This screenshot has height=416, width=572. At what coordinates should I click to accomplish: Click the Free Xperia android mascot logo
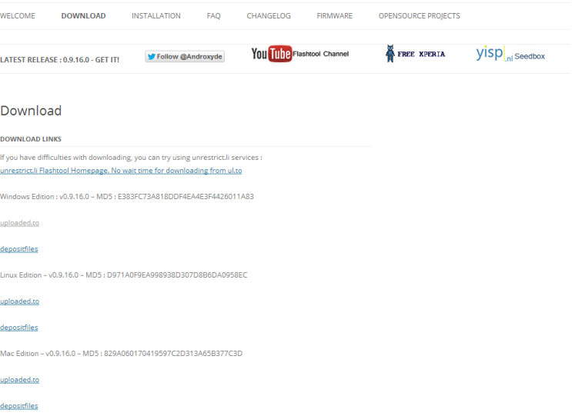tap(415, 54)
